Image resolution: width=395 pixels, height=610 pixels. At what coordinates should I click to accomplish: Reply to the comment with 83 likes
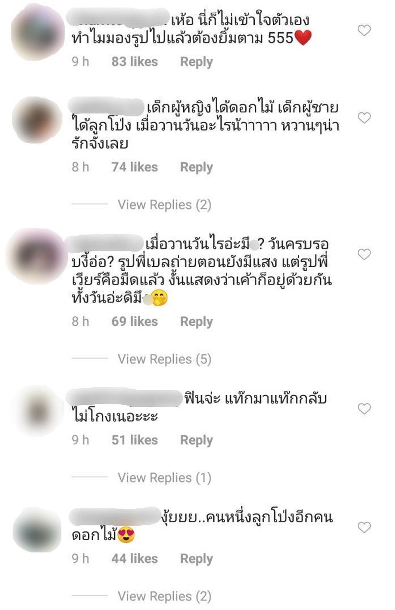pos(196,62)
